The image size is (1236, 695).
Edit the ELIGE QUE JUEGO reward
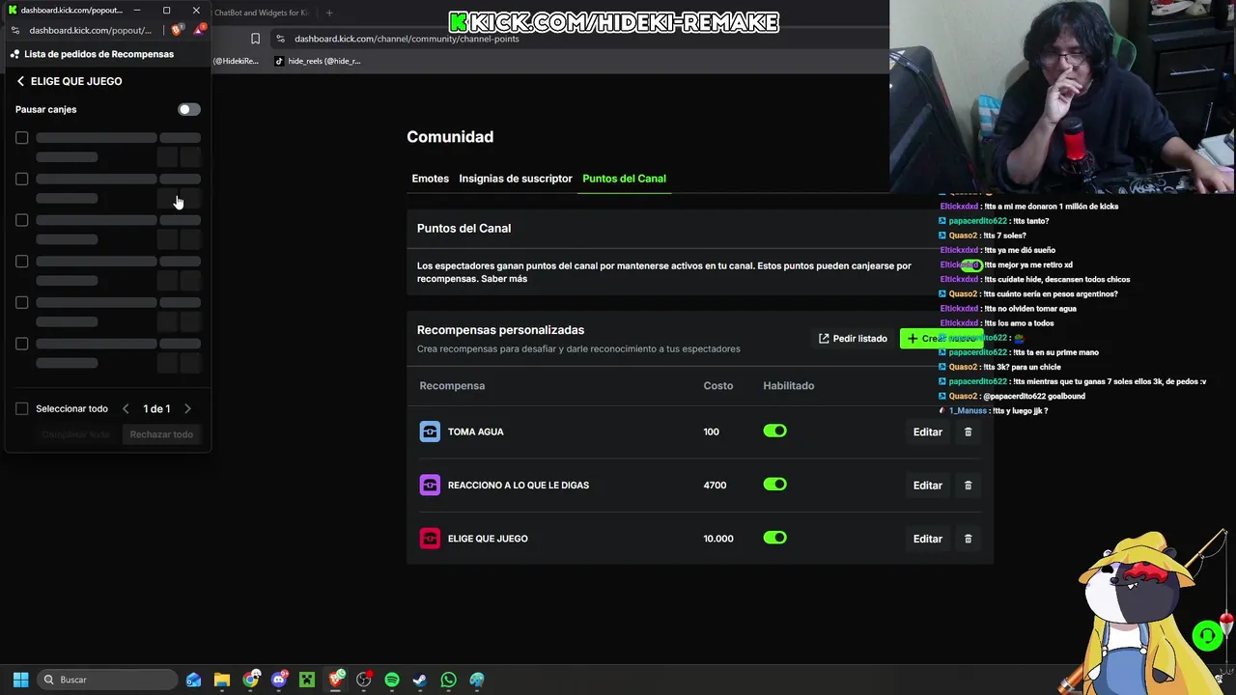(927, 539)
